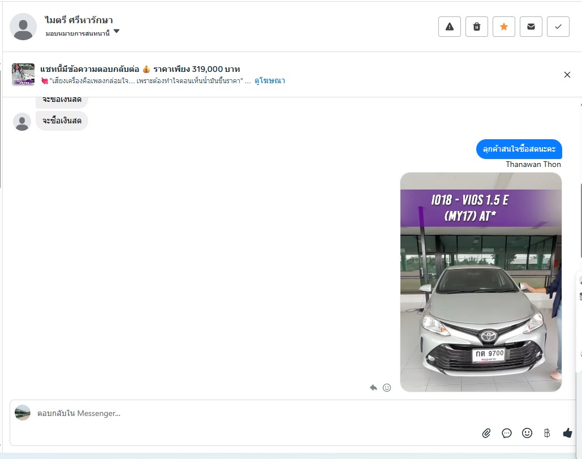
Task: Open the assign conversation dropdown arrow
Action: click(117, 31)
